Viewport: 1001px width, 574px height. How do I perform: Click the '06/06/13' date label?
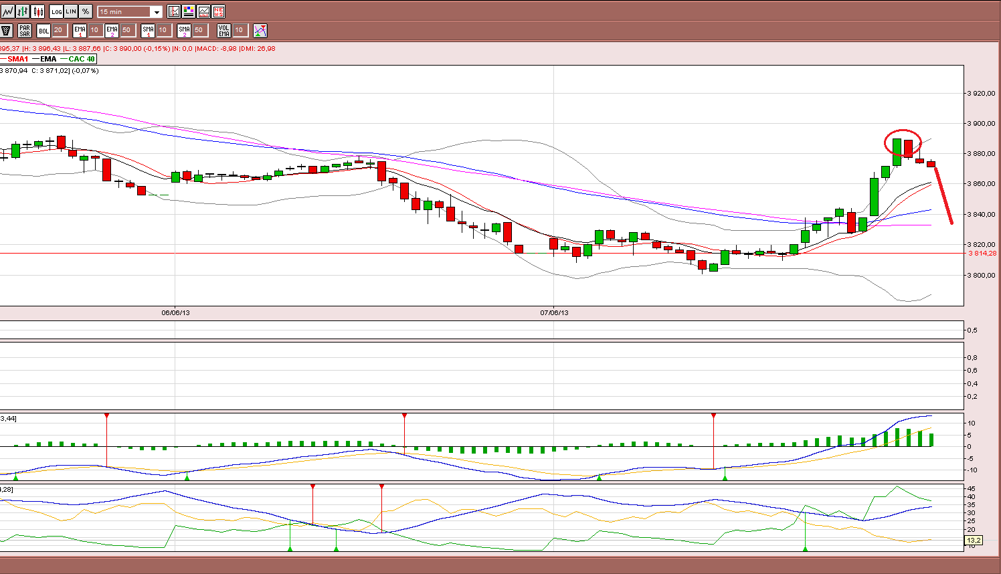pyautogui.click(x=176, y=312)
